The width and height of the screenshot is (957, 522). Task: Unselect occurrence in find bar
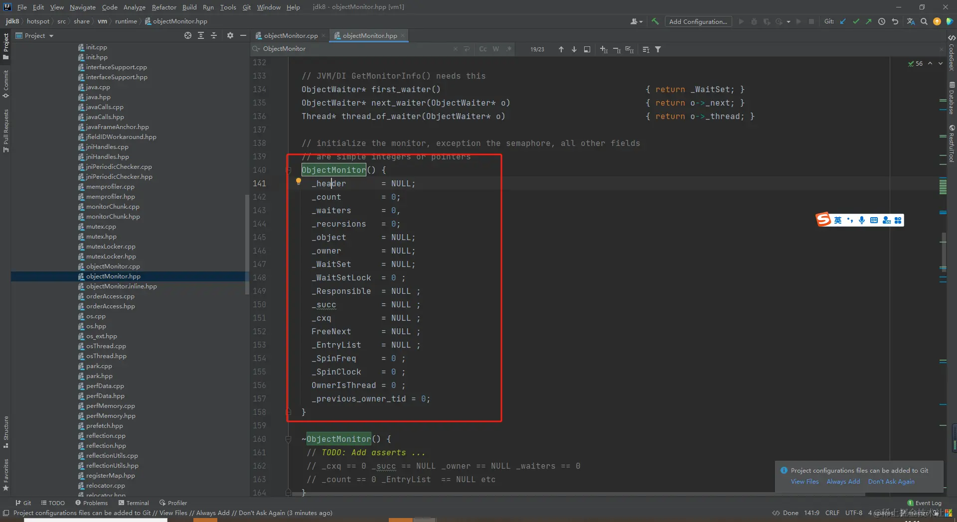(x=617, y=49)
